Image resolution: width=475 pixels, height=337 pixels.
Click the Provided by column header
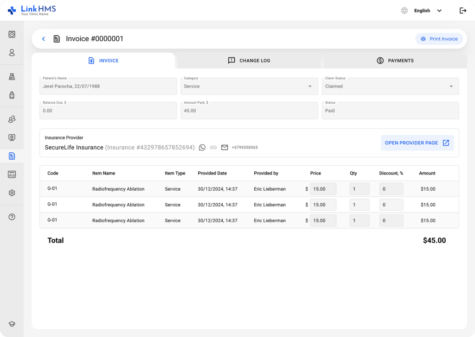(266, 173)
